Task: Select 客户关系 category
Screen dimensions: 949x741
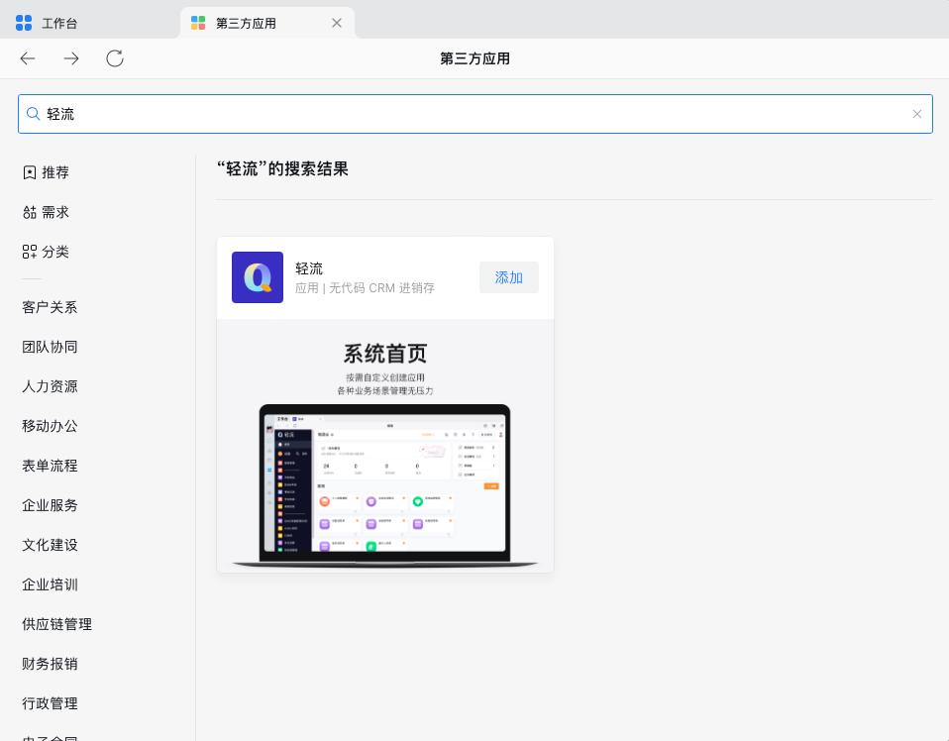Action: coord(50,307)
